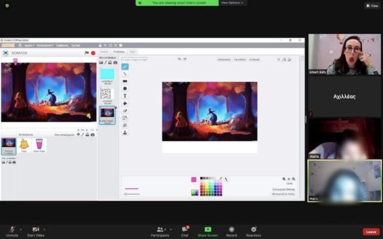Select the Glass Water sprite thumbnail
The height and width of the screenshot is (239, 383).
coord(39,145)
